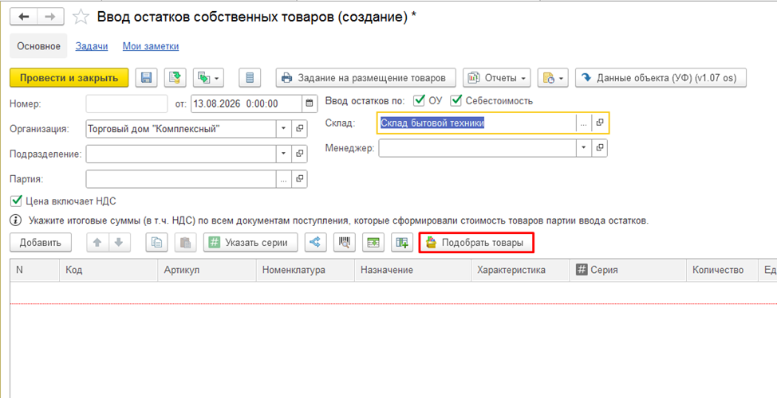The width and height of the screenshot is (777, 398).
Task: Click the Добавить button
Action: [41, 242]
